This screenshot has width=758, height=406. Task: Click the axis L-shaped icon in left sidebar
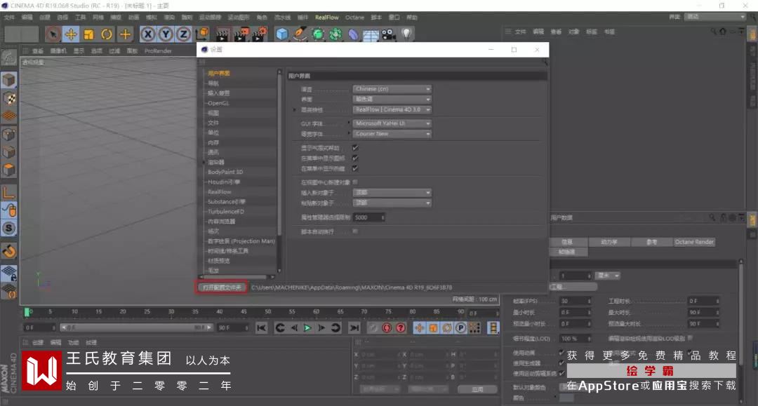(8, 192)
